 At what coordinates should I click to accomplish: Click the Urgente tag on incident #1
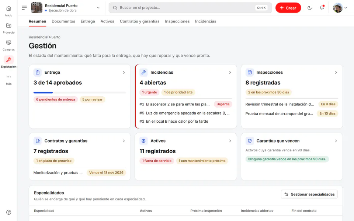223,104
